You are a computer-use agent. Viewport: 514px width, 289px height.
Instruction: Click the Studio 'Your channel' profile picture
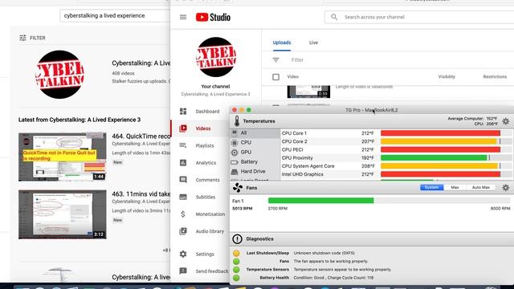click(x=216, y=57)
